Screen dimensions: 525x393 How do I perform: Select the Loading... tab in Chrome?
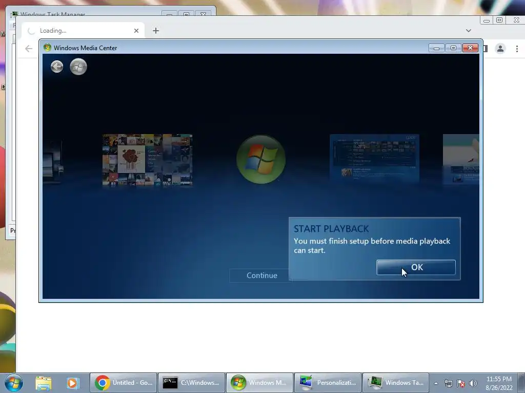[x=83, y=31]
